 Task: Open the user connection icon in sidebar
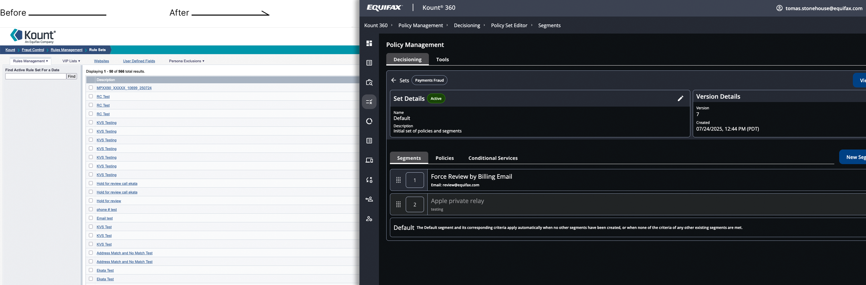coord(369,199)
